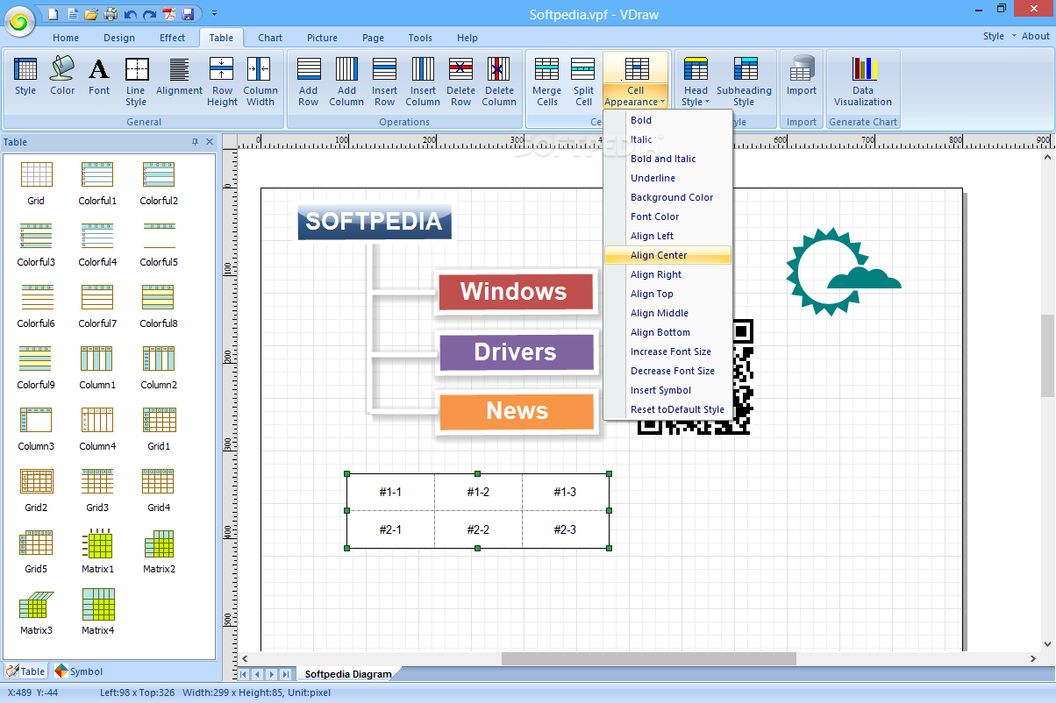The width and height of the screenshot is (1056, 703).
Task: Select the News orange box shape
Action: [x=517, y=411]
